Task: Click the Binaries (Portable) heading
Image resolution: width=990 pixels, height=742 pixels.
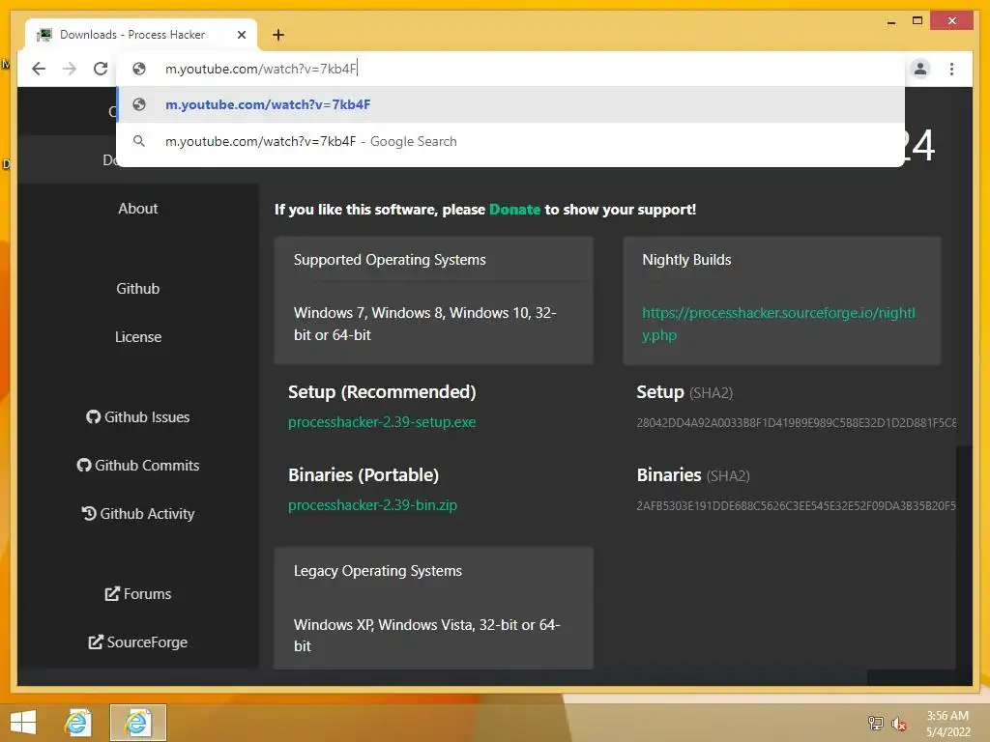Action: (x=364, y=475)
